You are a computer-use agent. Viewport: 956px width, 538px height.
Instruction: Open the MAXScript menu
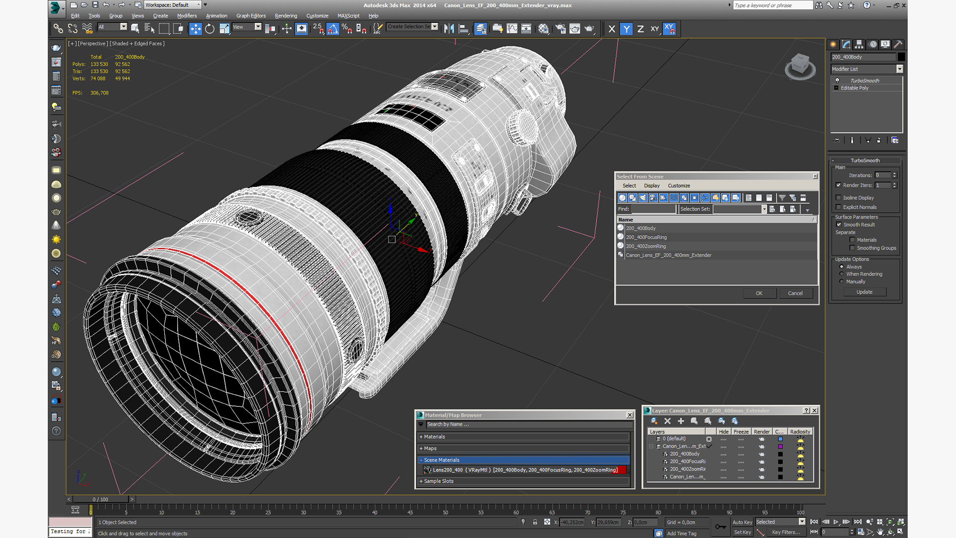pos(348,16)
